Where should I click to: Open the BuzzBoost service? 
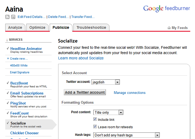coord(19,83)
